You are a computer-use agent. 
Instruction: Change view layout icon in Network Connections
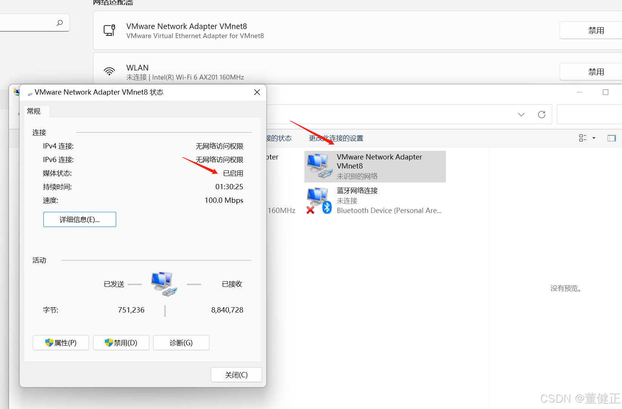(x=583, y=138)
